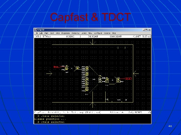
Task: Click the bottom border arrow marker
Action: [x=93, y=105]
